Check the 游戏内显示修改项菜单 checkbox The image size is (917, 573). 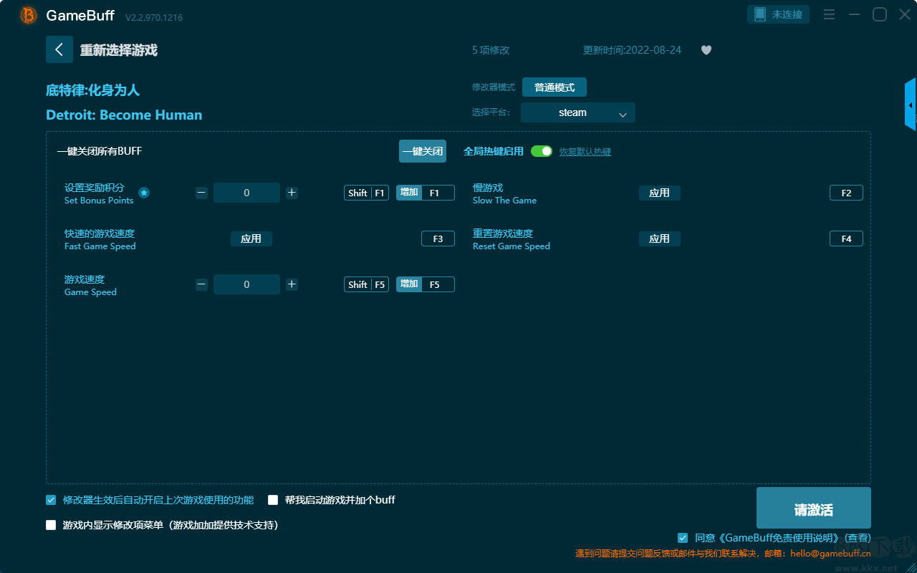(51, 525)
